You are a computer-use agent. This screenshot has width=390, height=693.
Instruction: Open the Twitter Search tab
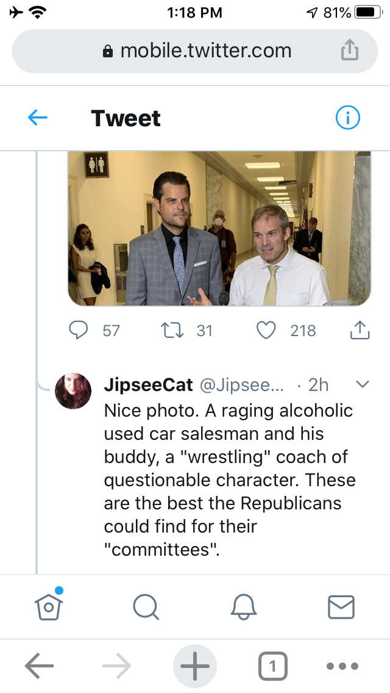(x=146, y=606)
